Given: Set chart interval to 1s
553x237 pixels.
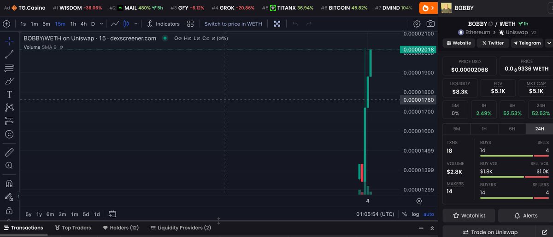Looking at the screenshot, I should pyautogui.click(x=23, y=24).
